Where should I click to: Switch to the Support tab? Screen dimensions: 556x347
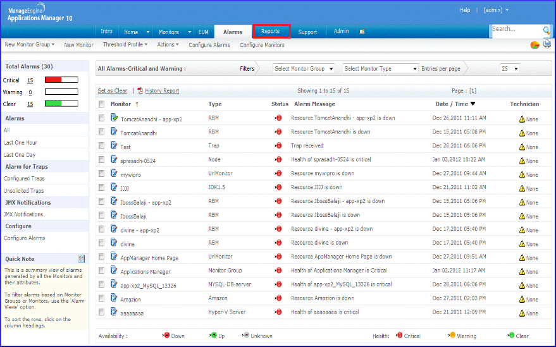pos(307,32)
